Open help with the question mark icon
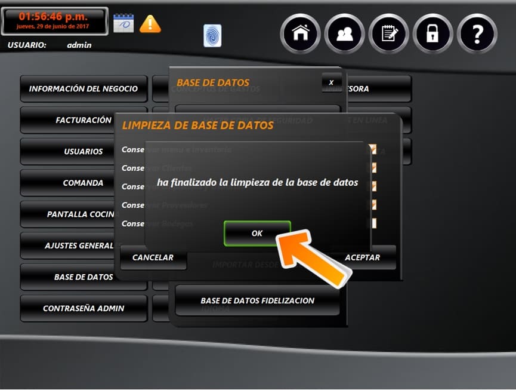Viewport: 516px width, 390px height. coord(477,34)
